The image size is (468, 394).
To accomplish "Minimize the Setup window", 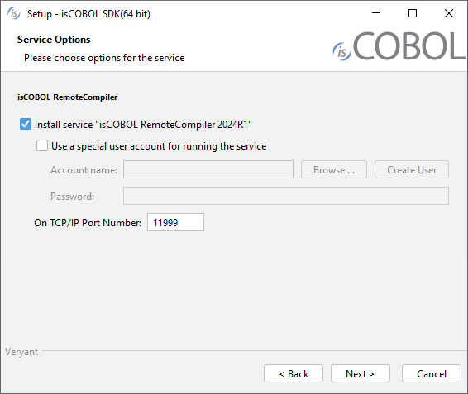I will (x=376, y=13).
